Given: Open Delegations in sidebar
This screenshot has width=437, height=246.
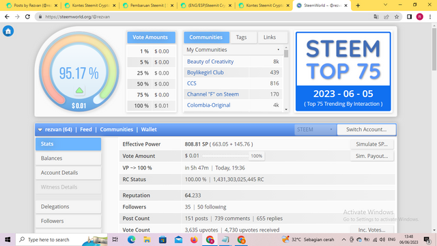Looking at the screenshot, I should tap(68, 206).
